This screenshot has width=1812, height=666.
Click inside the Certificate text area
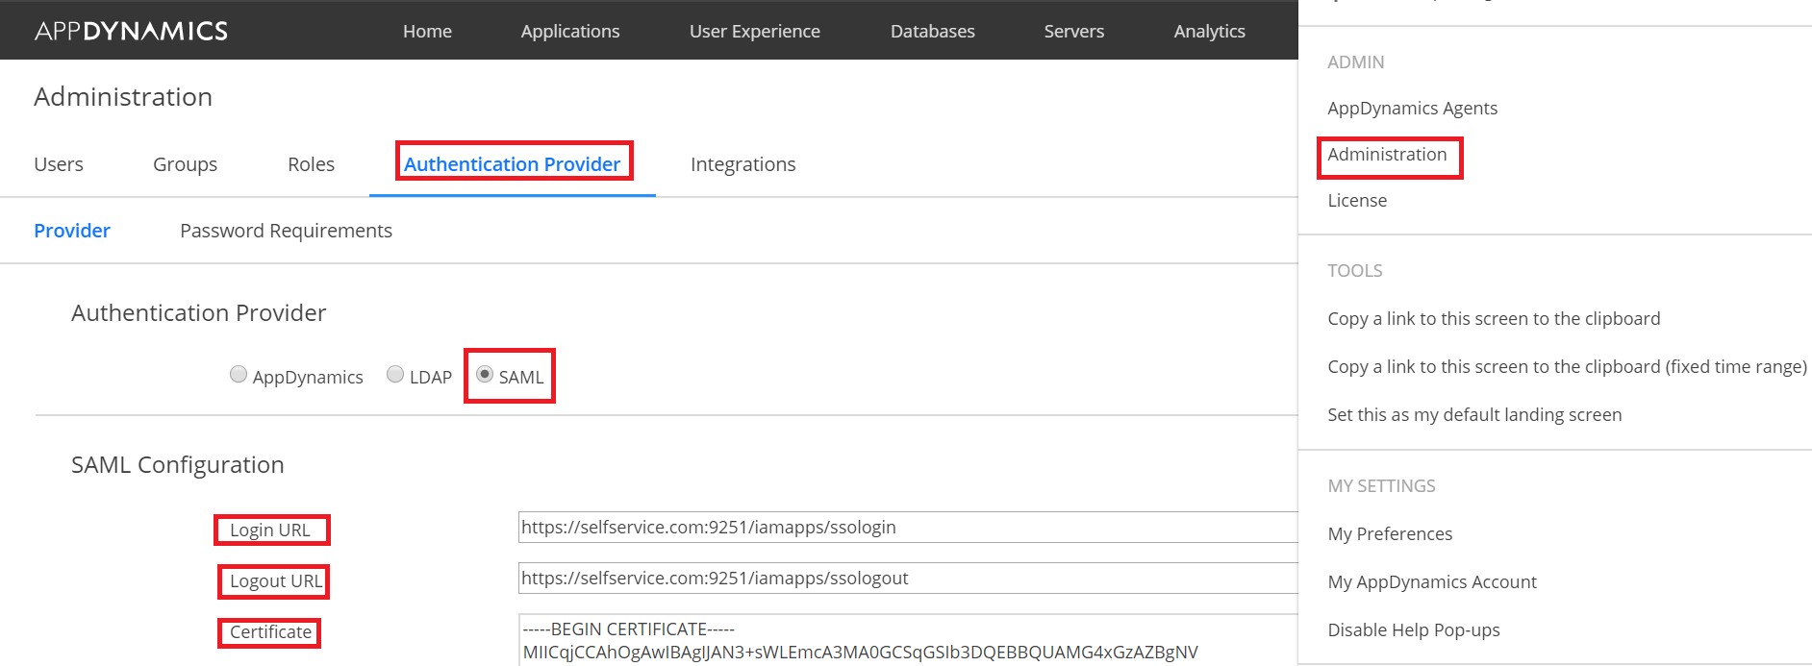click(904, 641)
